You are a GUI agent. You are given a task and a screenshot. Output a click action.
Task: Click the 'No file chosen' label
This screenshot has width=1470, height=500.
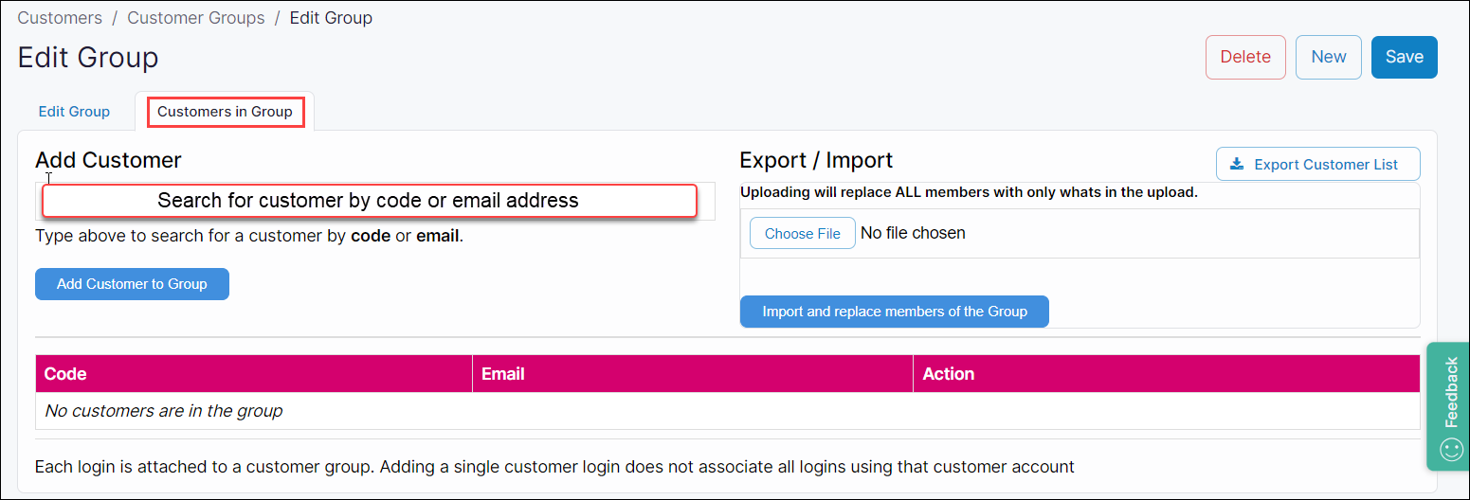(x=913, y=234)
